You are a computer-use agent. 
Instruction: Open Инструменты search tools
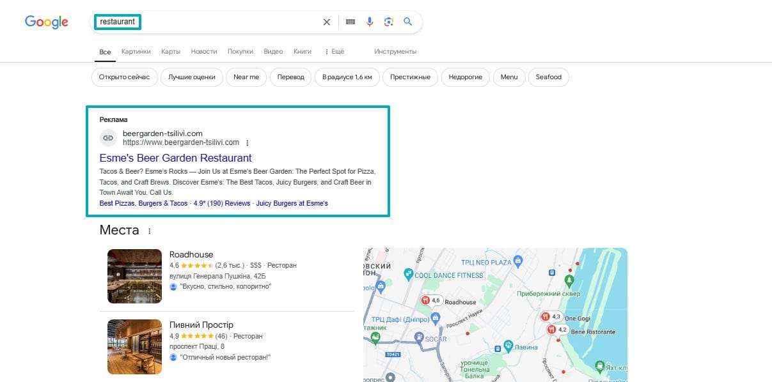395,52
